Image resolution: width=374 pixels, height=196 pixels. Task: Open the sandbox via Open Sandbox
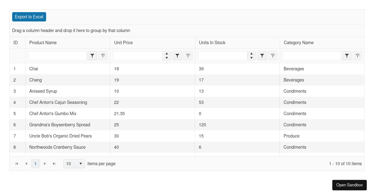349,185
